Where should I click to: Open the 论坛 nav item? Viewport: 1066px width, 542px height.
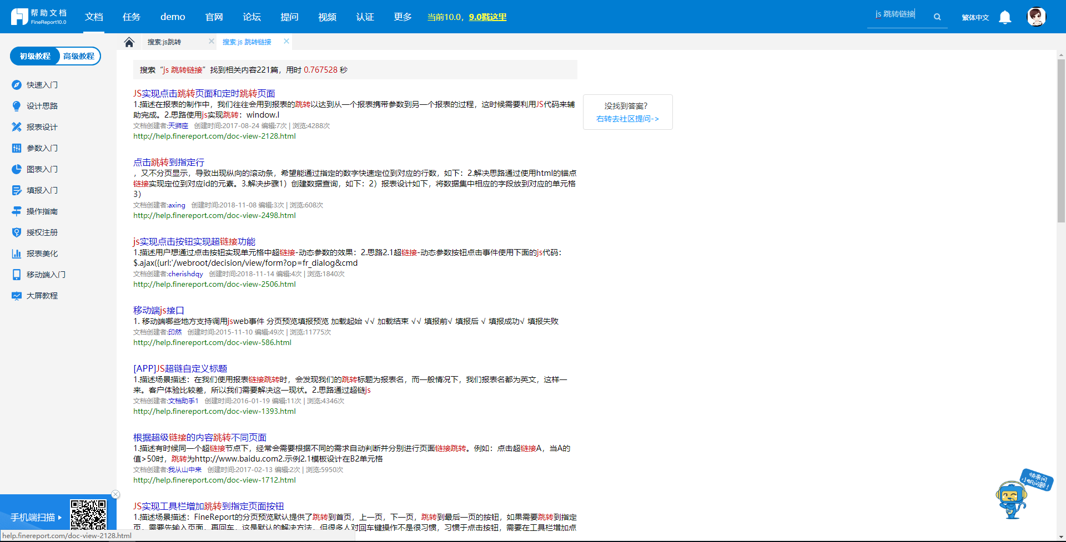[x=252, y=17]
